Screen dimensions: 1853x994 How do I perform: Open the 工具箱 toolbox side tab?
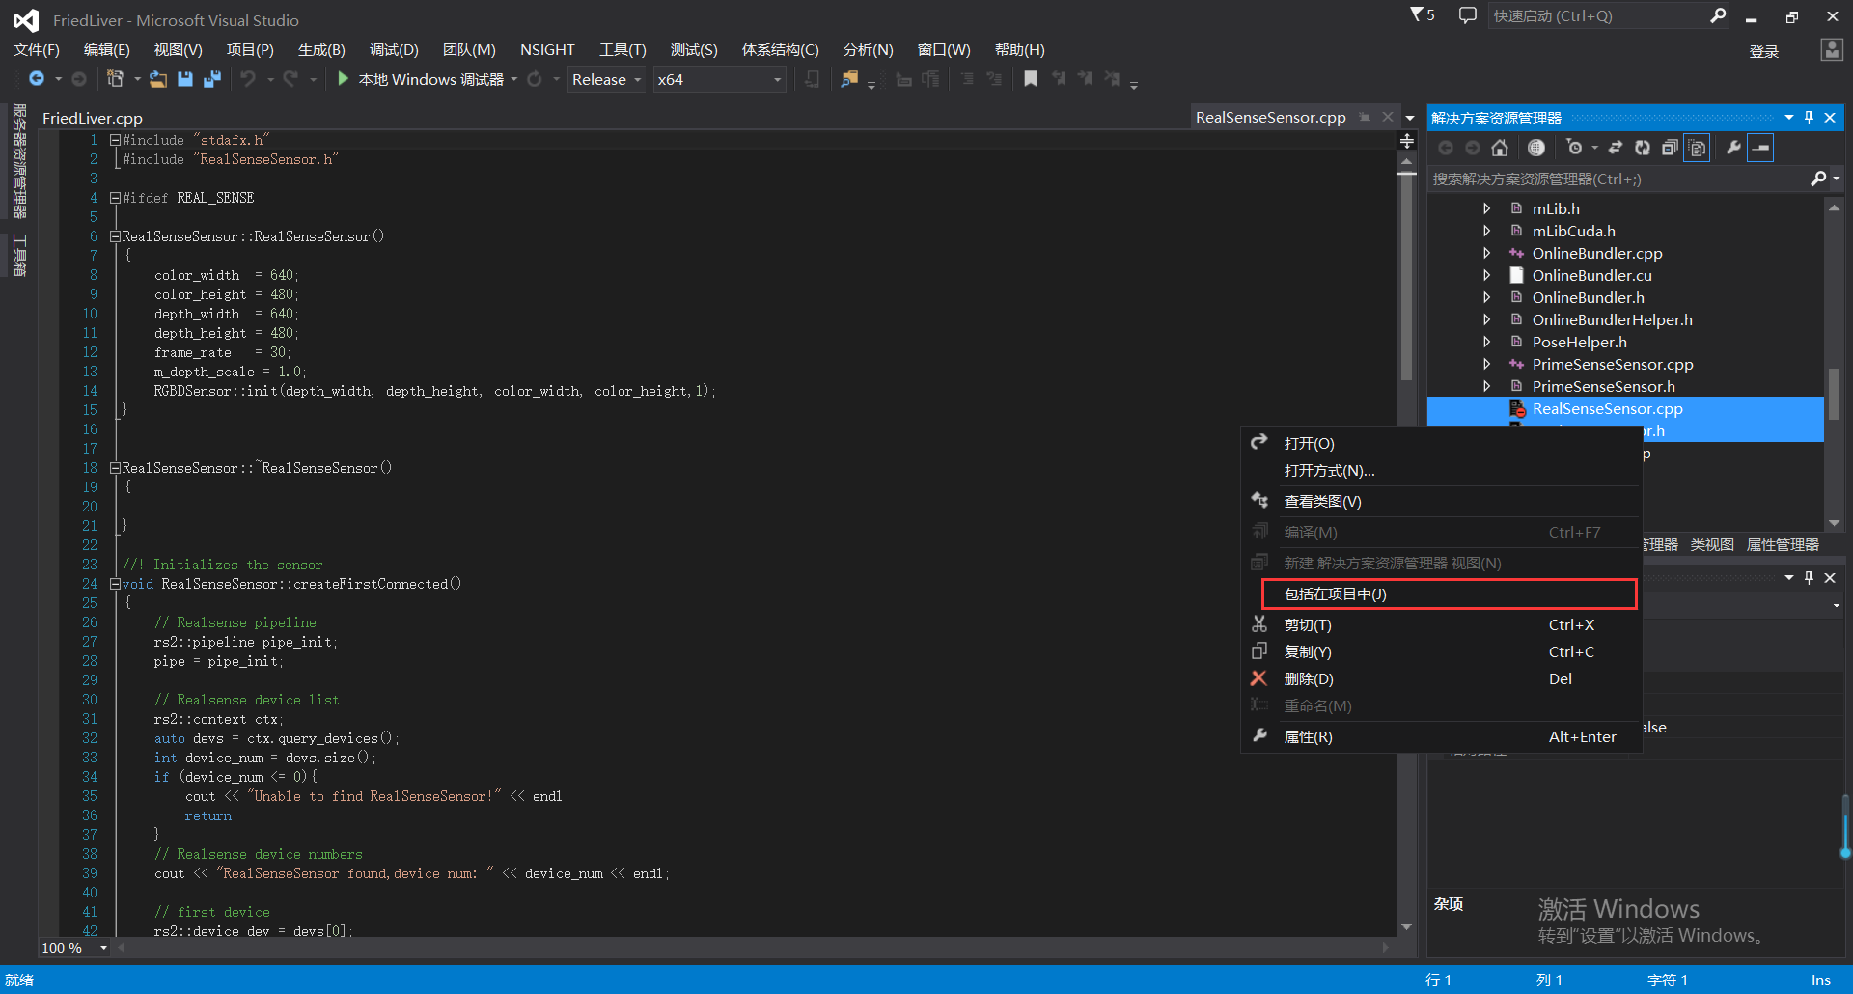18,255
